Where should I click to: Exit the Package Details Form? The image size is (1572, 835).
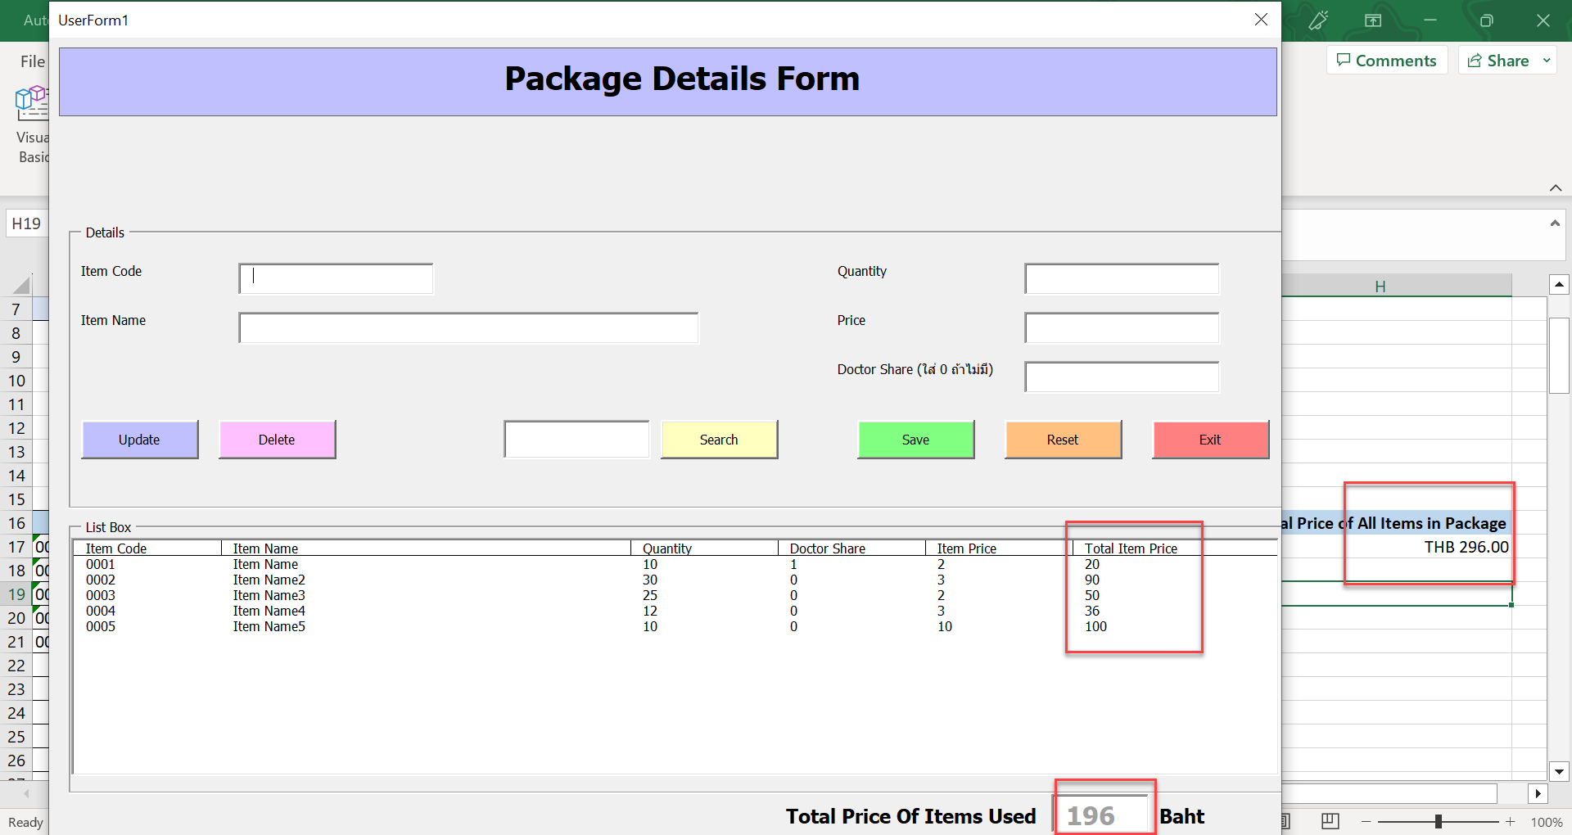(x=1210, y=440)
